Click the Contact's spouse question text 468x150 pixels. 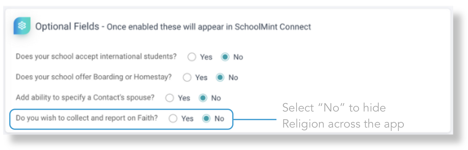85,97
